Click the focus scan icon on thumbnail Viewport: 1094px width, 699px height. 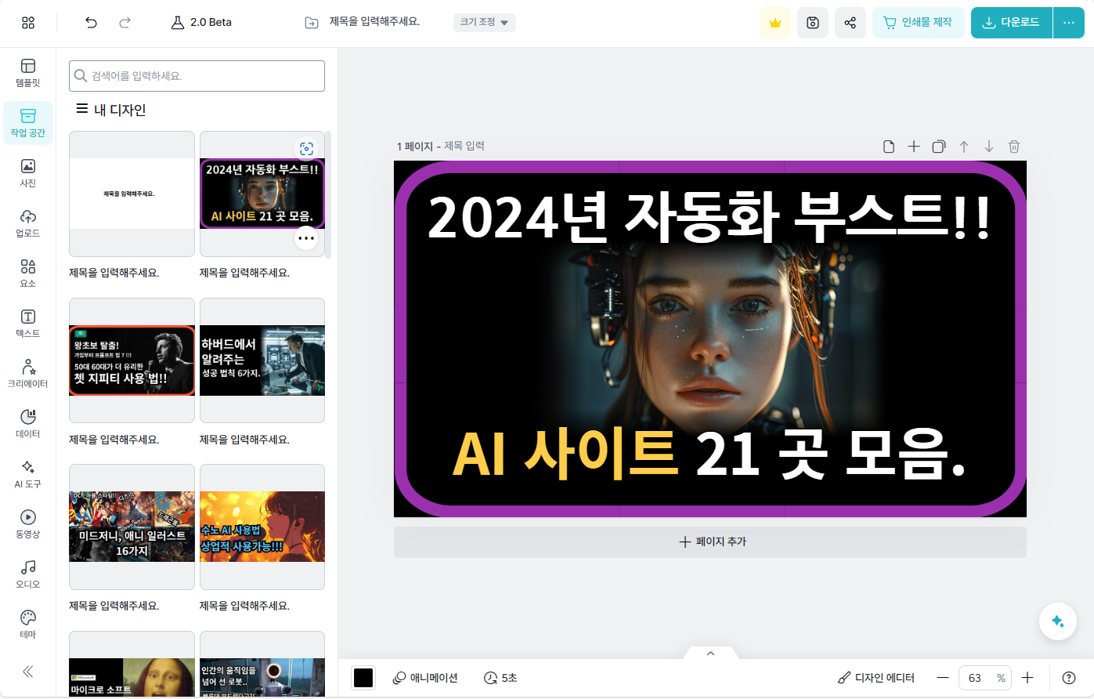coord(306,149)
